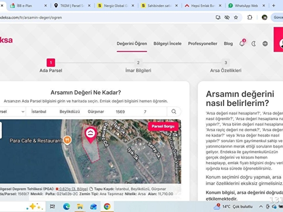The height and width of the screenshot is (212, 283).
Task: Open File Explorer from taskbar
Action: click(80, 206)
